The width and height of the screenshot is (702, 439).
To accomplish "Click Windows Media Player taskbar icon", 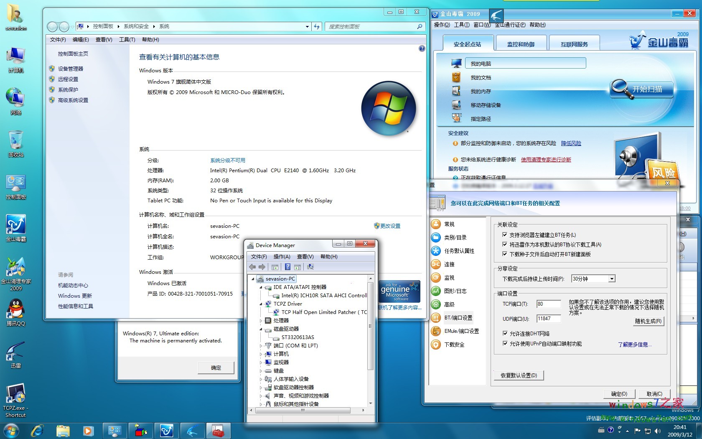I will click(88, 430).
